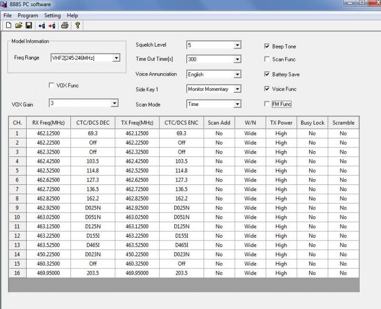This screenshot has width=381, height=309.
Task: Select channel 9 row header
Action: [17, 208]
